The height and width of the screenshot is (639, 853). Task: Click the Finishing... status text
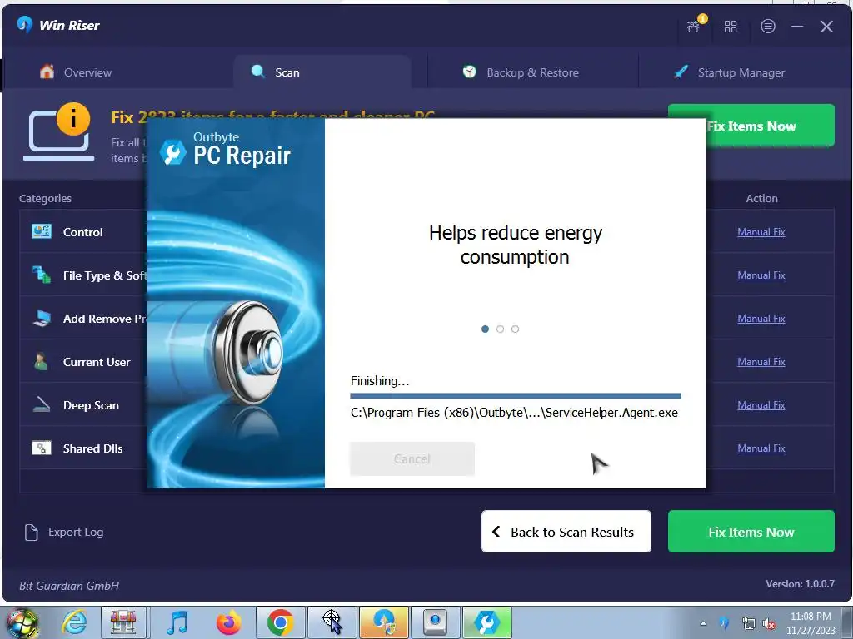point(380,381)
